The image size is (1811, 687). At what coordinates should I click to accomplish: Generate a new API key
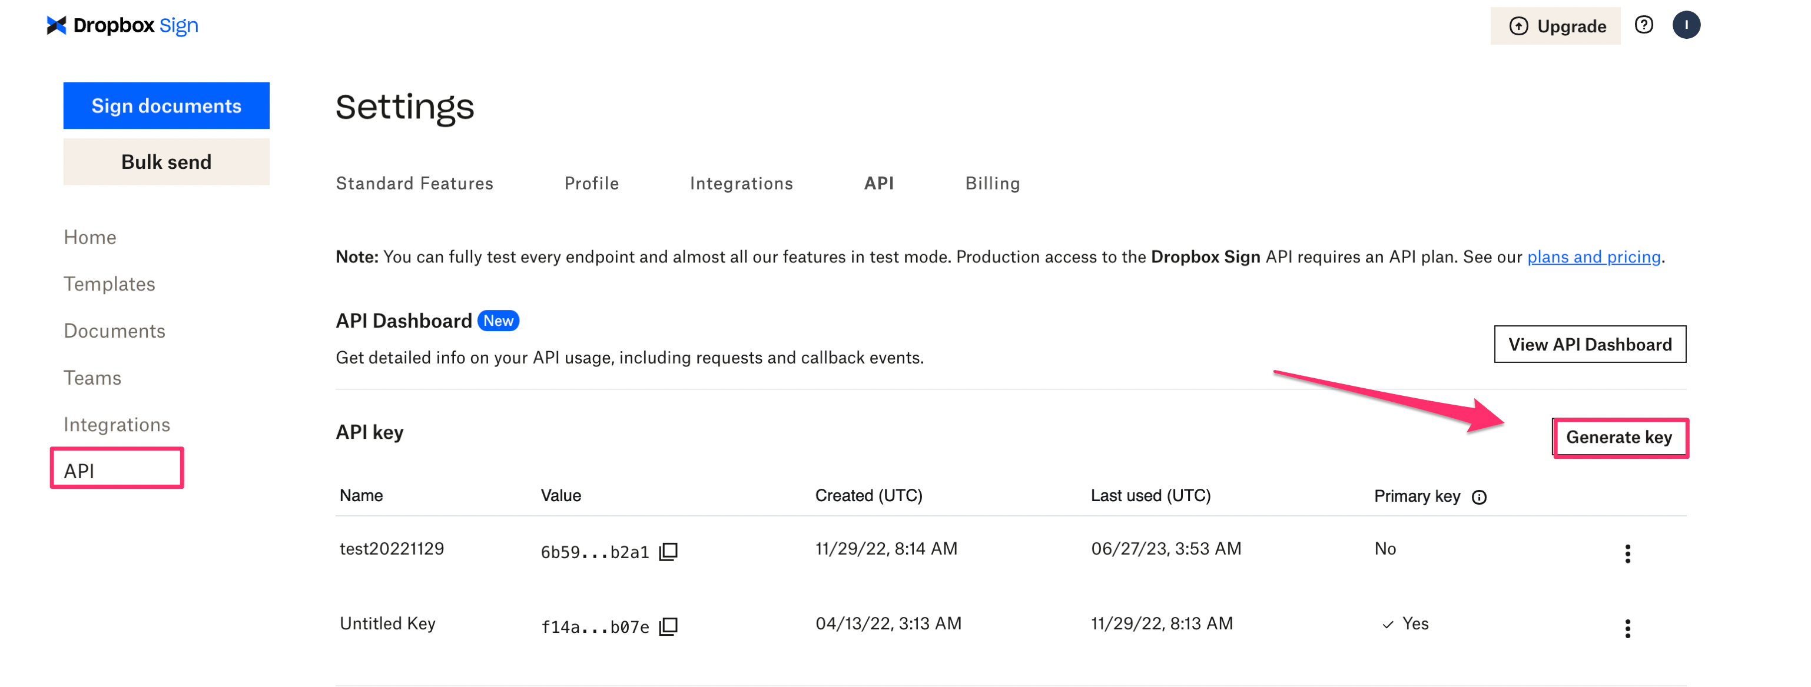pos(1619,437)
